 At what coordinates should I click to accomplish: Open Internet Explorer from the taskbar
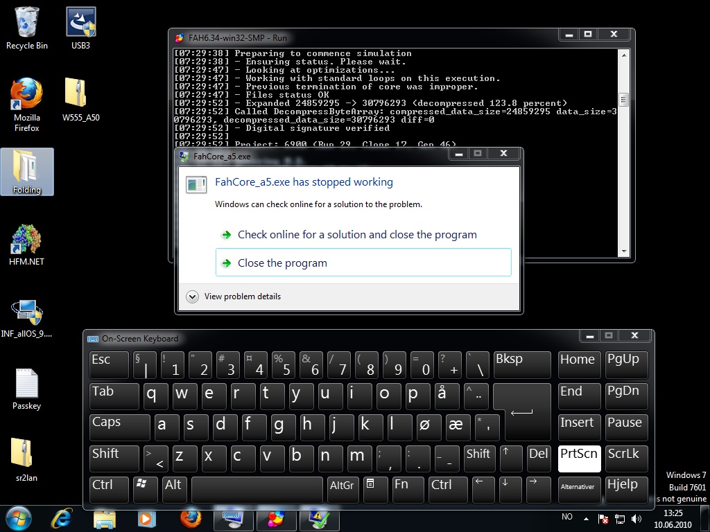click(62, 520)
